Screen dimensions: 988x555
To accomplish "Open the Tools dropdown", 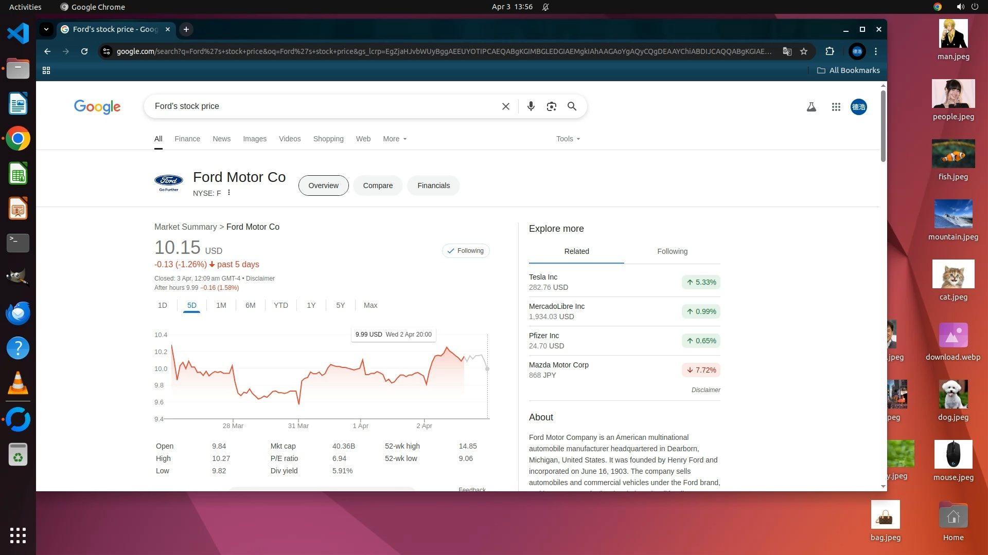I will pyautogui.click(x=568, y=139).
